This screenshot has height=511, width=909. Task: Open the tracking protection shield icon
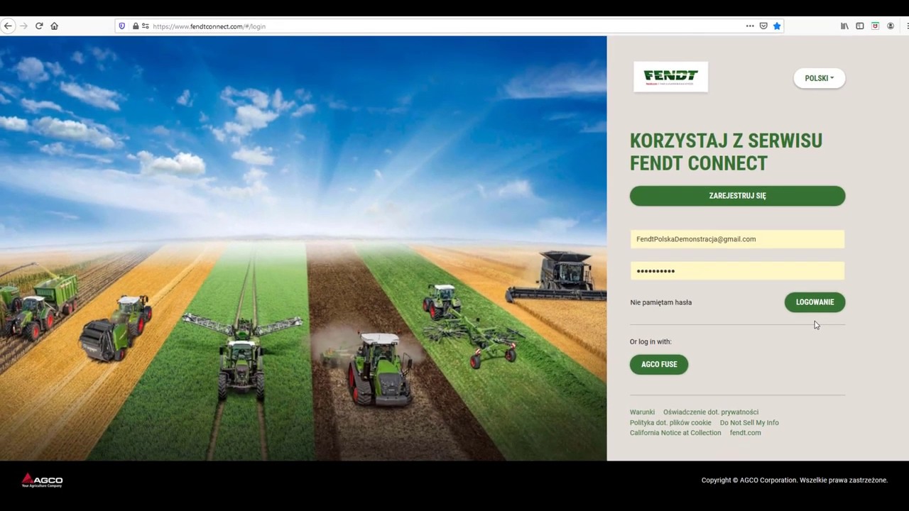[122, 26]
